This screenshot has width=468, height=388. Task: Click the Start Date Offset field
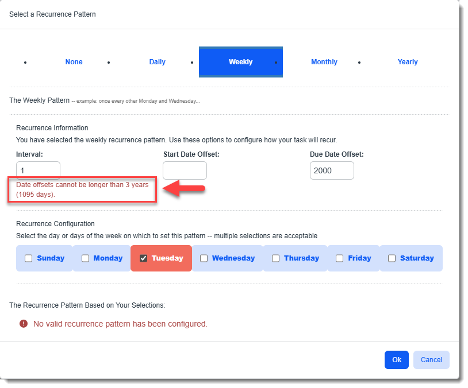pos(185,170)
